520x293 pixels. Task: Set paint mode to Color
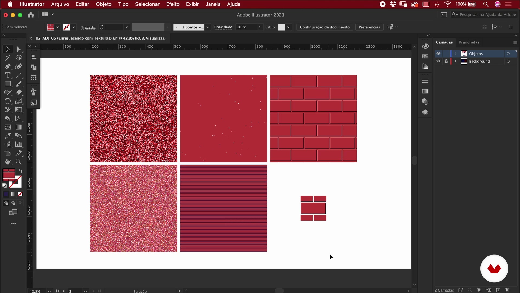(6, 194)
